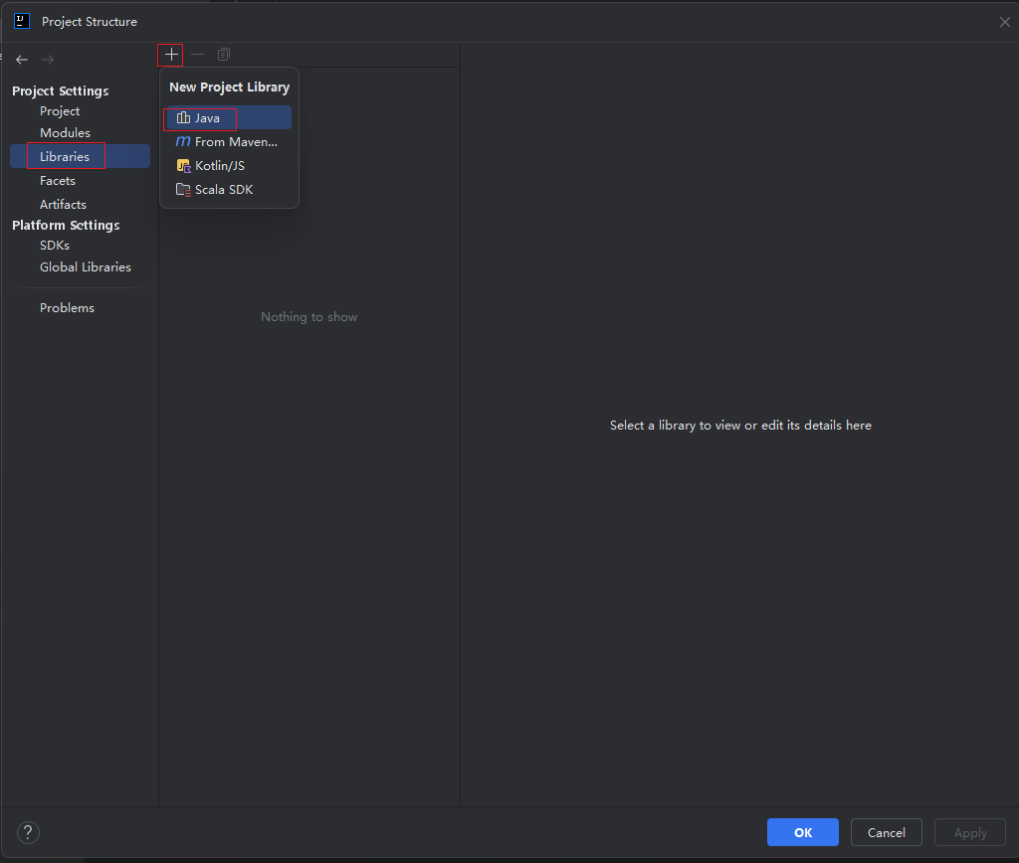Dismiss dialog with Cancel button
The image size is (1019, 863).
[887, 832]
